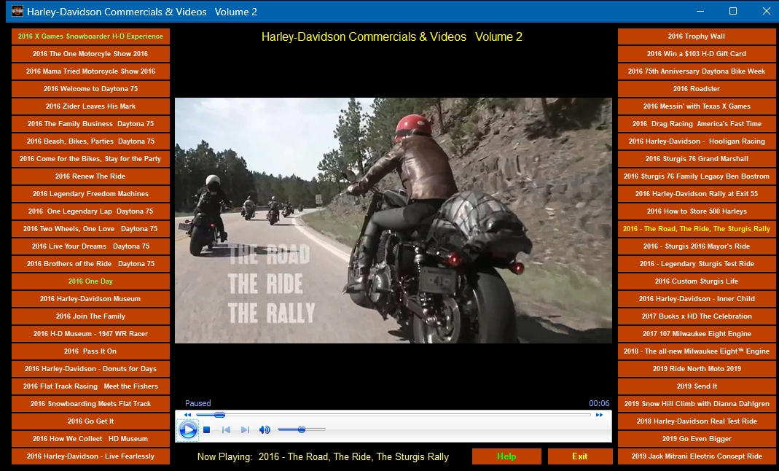Play 2016 Join The Family
Image resolution: width=779 pixels, height=471 pixels.
(90, 316)
